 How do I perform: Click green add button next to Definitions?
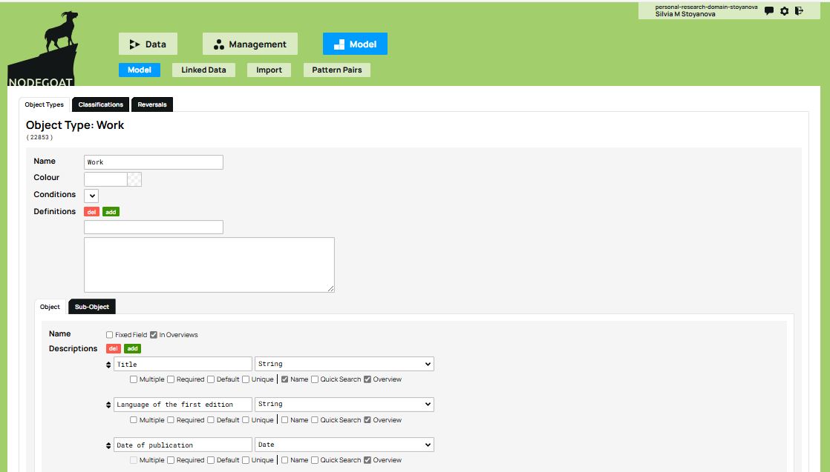[111, 212]
